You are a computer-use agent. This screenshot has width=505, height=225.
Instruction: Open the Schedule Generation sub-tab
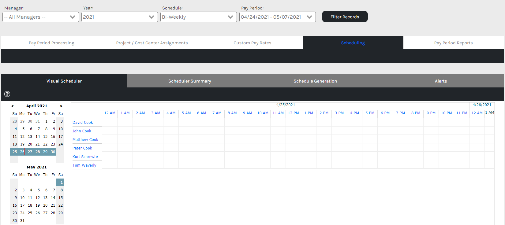[315, 81]
